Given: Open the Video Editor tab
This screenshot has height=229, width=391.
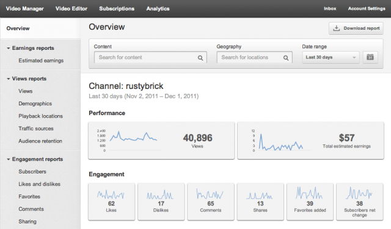Looking at the screenshot, I should pos(71,9).
